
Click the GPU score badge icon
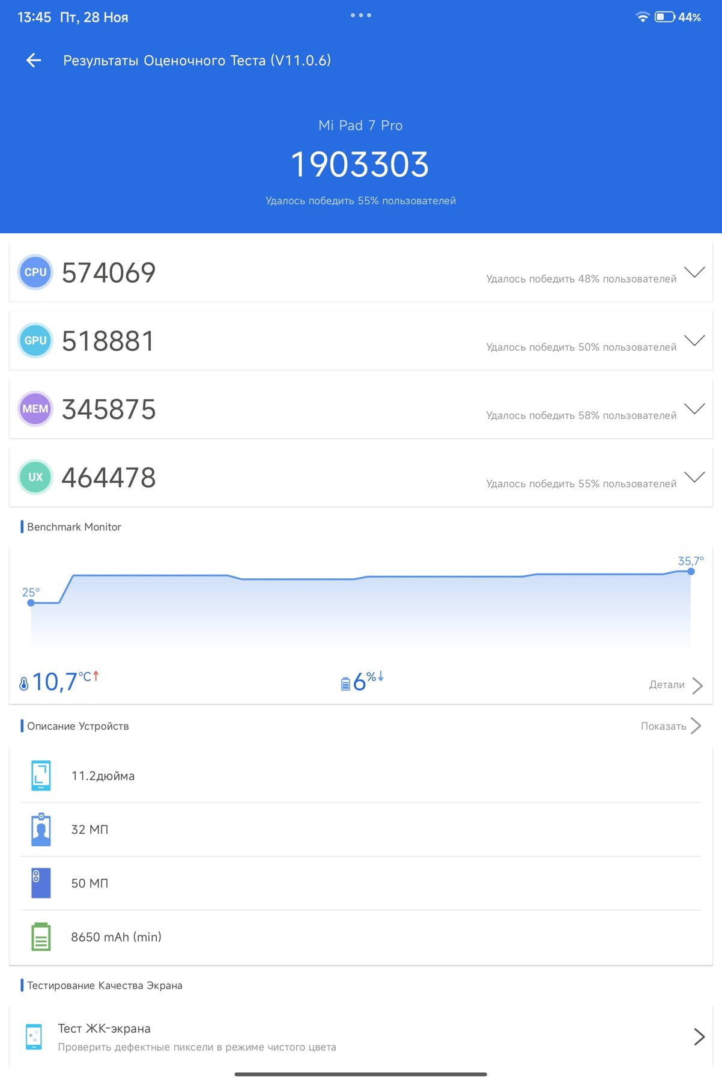[35, 341]
